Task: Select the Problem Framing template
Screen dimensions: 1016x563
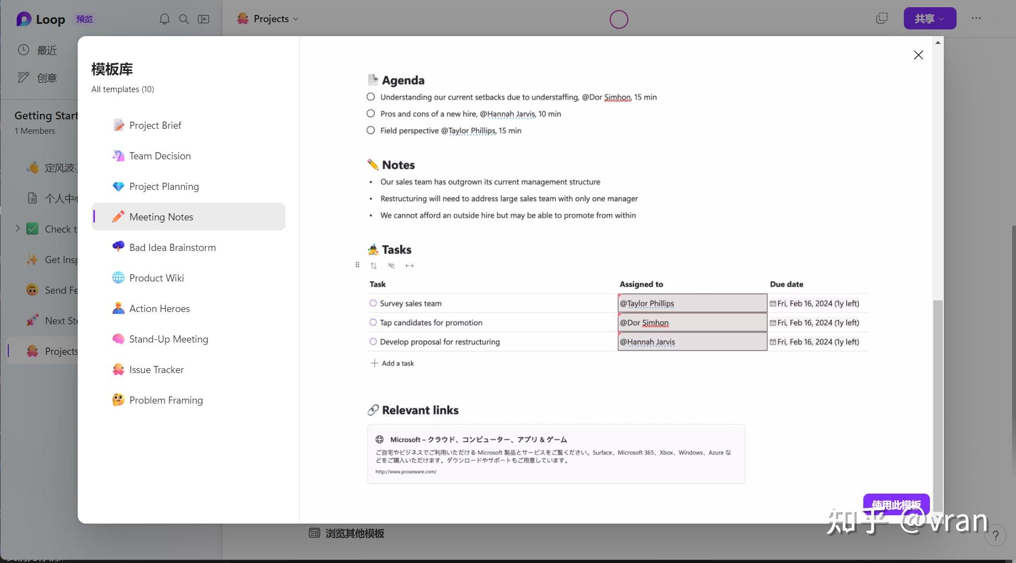Action: (x=188, y=400)
